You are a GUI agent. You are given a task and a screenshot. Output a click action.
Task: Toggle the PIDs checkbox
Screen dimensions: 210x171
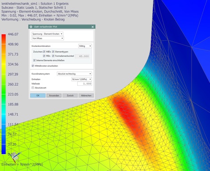point(44,56)
